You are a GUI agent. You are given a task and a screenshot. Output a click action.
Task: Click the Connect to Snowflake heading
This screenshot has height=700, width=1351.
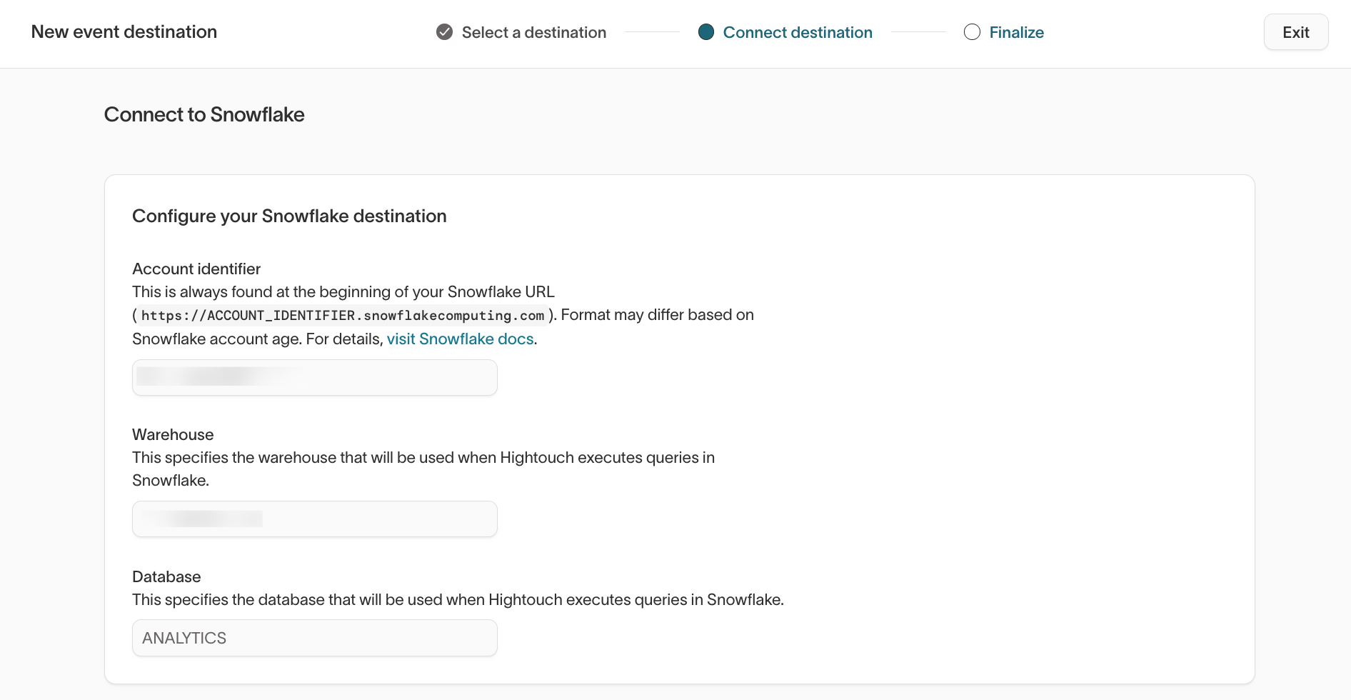coord(204,114)
